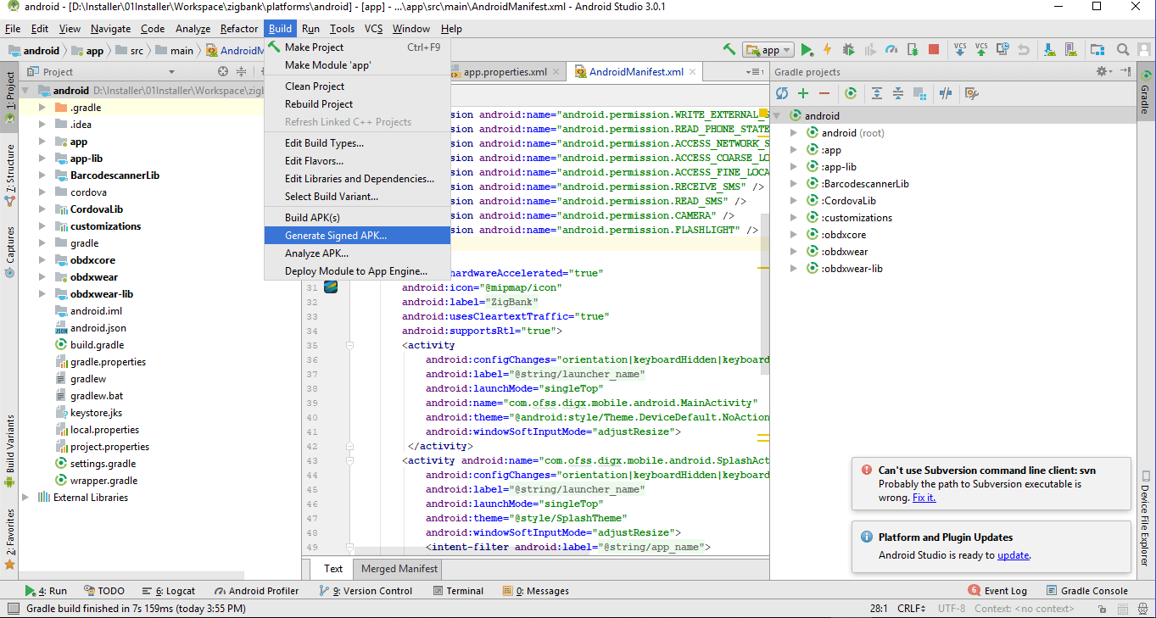Switch to Merged Manifest tab
This screenshot has height=618, width=1156.
[399, 569]
